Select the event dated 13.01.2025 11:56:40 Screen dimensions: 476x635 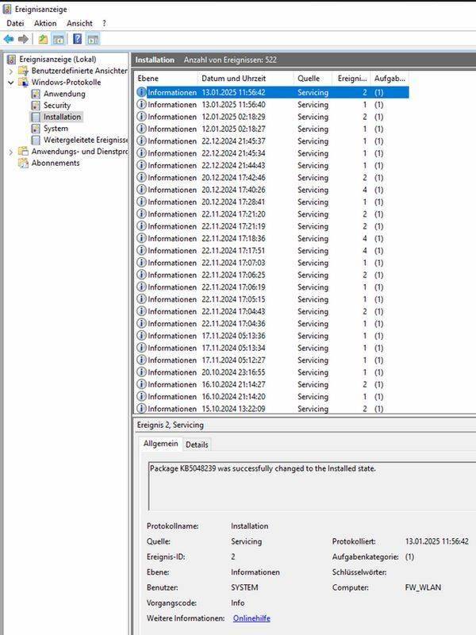272,105
